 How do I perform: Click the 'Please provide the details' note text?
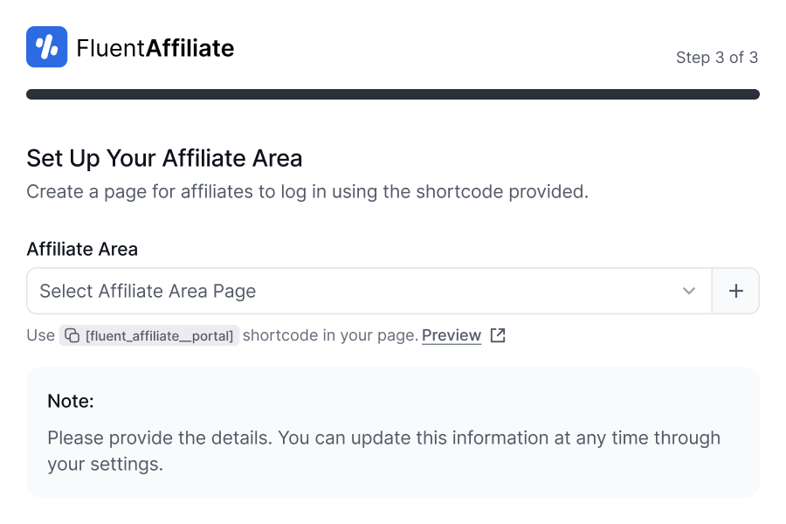pos(384,438)
